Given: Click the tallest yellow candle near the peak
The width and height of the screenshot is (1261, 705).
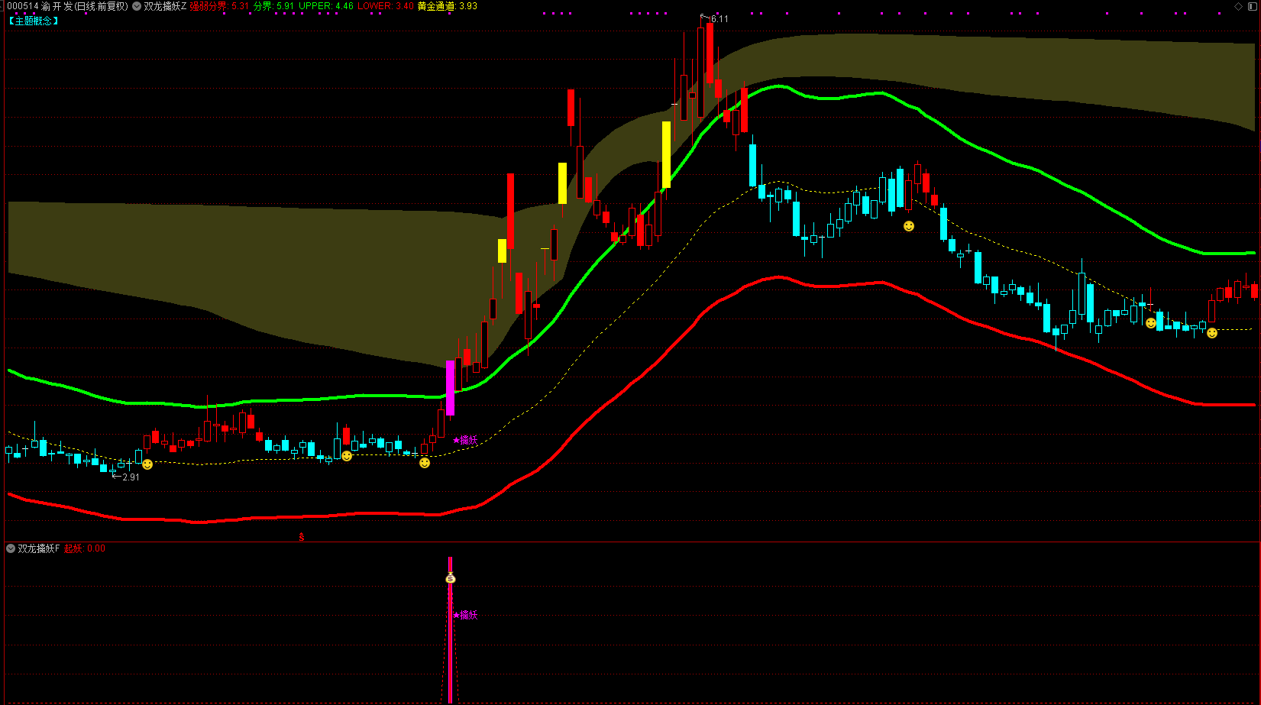Looking at the screenshot, I should point(666,155).
